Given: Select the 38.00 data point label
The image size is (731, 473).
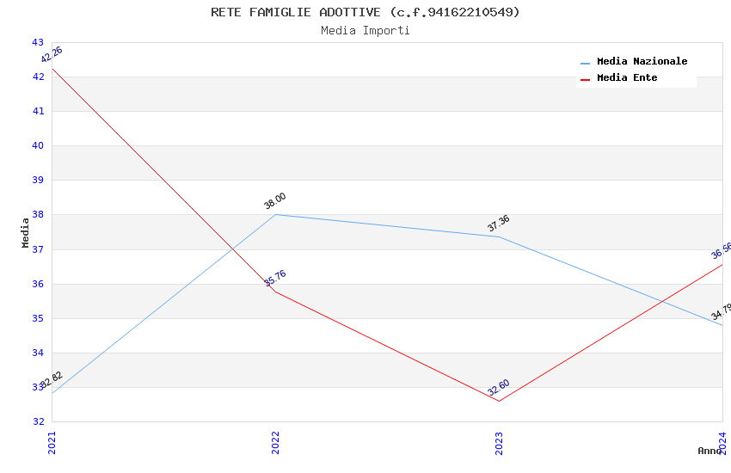Looking at the screenshot, I should pyautogui.click(x=275, y=201).
